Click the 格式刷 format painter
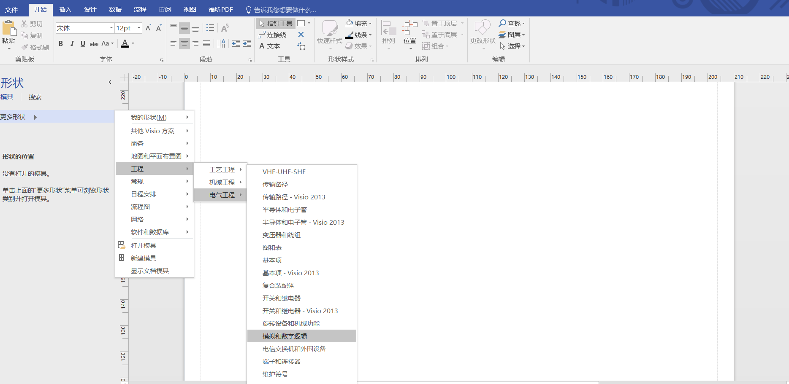The width and height of the screenshot is (789, 384). 35,47
